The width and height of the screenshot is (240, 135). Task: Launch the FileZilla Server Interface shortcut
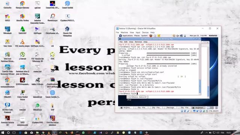52,121
